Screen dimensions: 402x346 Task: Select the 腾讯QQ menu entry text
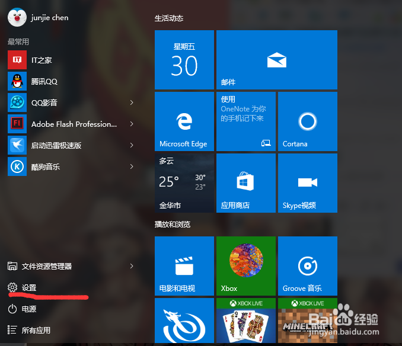(44, 81)
